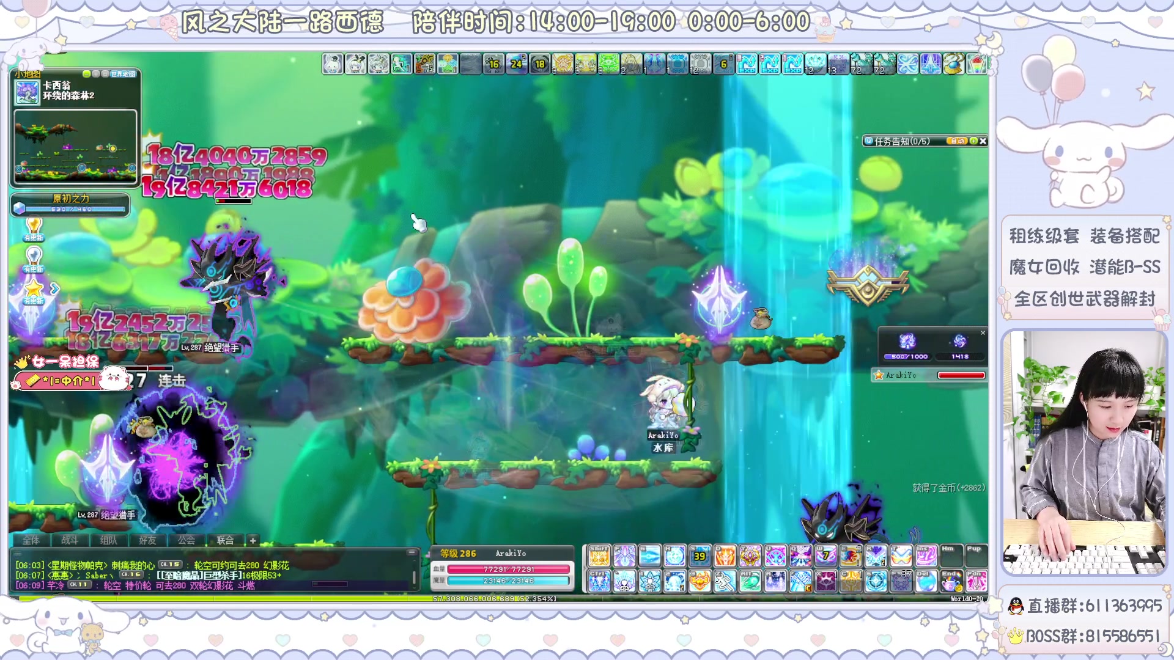
Task: Click the Z-key running figure skill icon
Action: pyautogui.click(x=725, y=581)
